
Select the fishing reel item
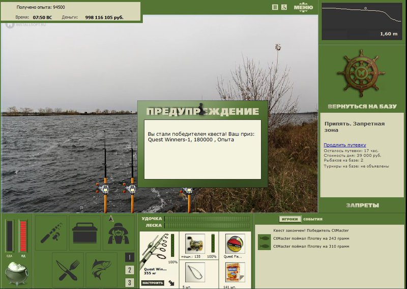[195, 244]
